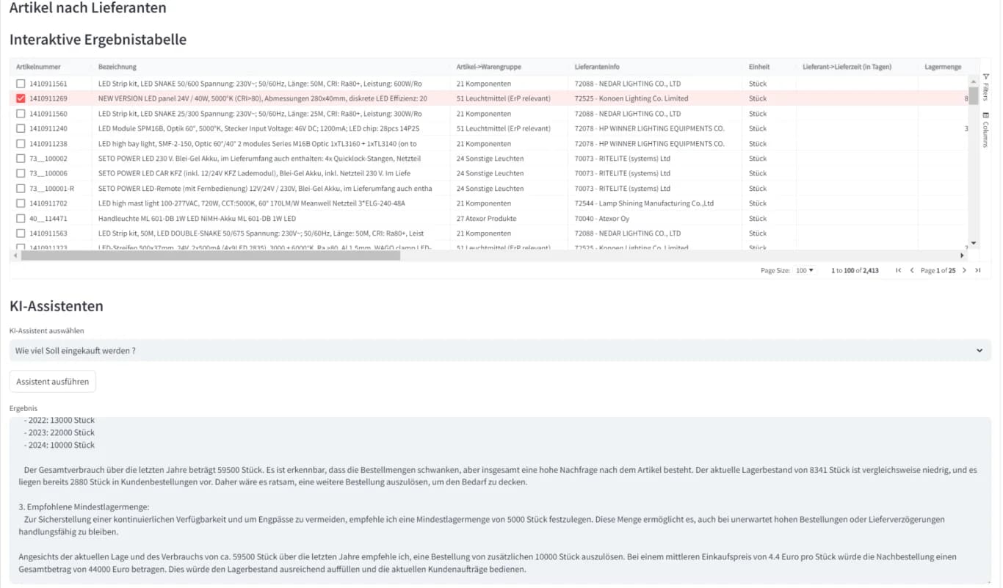Click the table's vertical scrollbar thumb
The width and height of the screenshot is (1003, 588).
(974, 95)
